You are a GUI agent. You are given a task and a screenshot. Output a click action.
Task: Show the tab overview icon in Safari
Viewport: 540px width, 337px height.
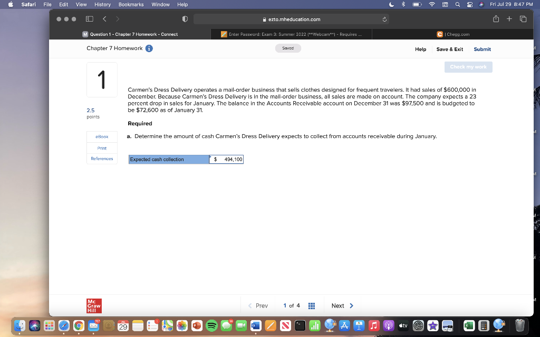pos(523,19)
